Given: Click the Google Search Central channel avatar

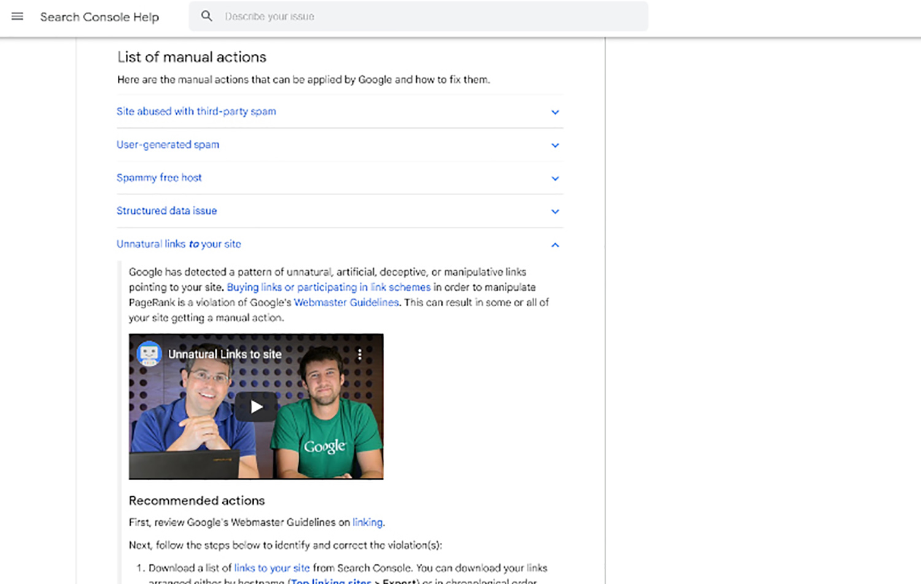Looking at the screenshot, I should 148,354.
